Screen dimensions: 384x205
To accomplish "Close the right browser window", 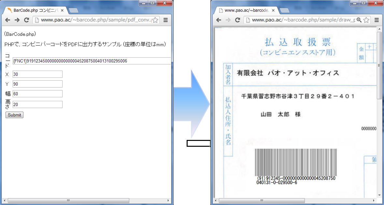I will [376, 3].
